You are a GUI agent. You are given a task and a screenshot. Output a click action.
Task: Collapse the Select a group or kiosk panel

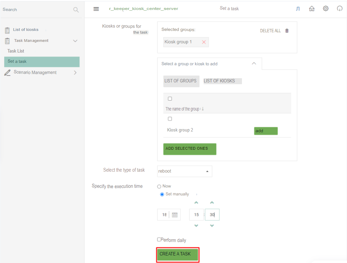coord(254,64)
